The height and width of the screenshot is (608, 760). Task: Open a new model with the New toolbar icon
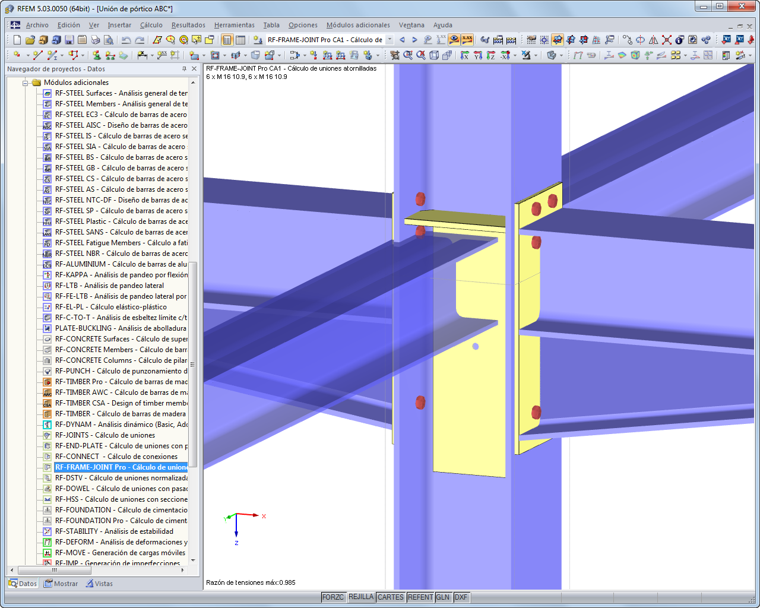(17, 40)
